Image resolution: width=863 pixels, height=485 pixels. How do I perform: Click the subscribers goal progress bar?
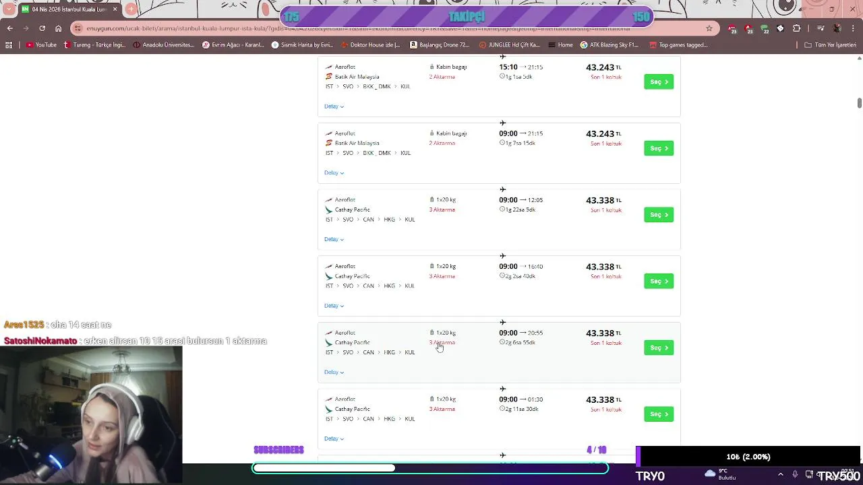click(x=430, y=468)
